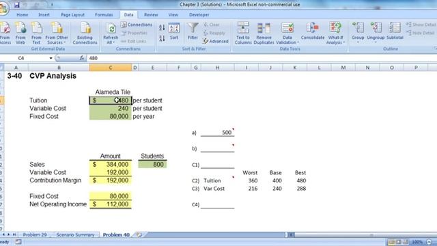Viewport: 437px width, 246px height.
Task: Switch to Page Layout view icon in status bar
Action: (398, 242)
